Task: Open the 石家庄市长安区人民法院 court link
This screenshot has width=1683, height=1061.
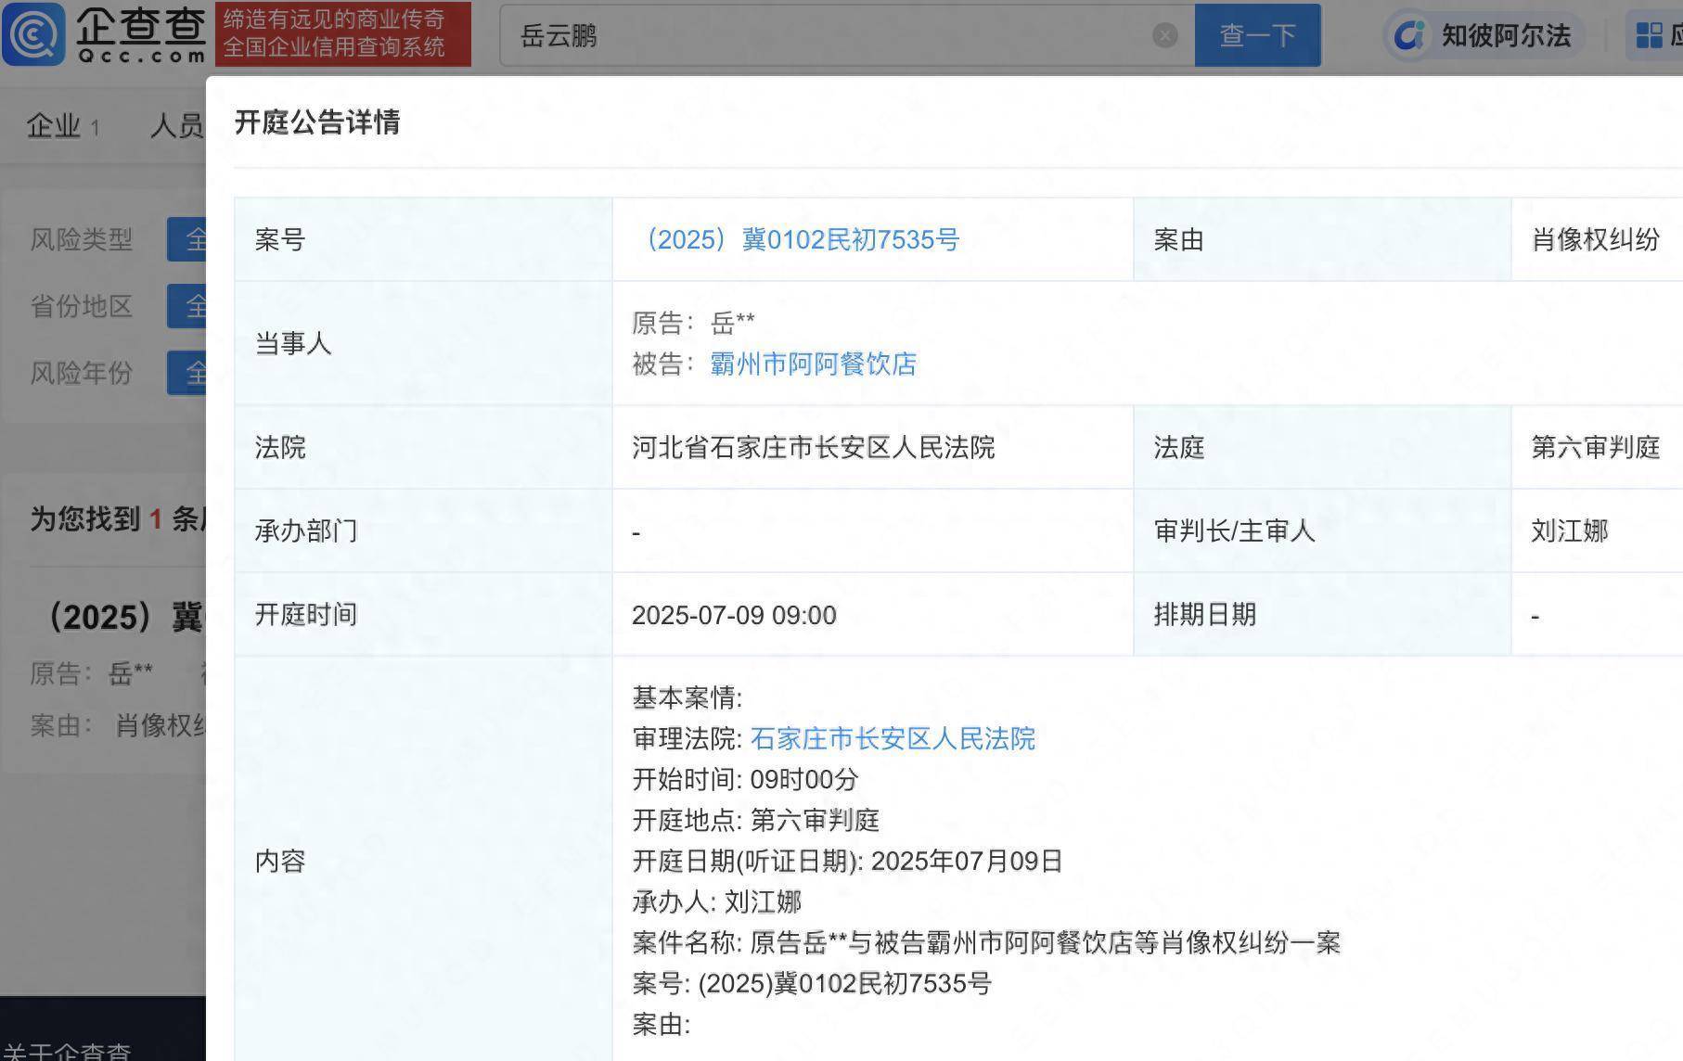Action: pos(892,739)
